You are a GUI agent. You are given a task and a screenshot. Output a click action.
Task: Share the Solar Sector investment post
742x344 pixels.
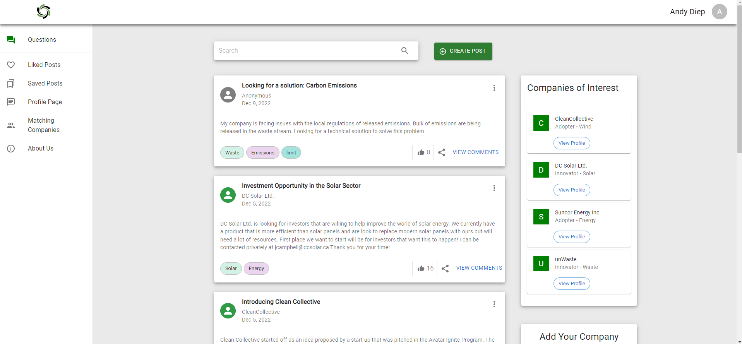[x=445, y=269]
